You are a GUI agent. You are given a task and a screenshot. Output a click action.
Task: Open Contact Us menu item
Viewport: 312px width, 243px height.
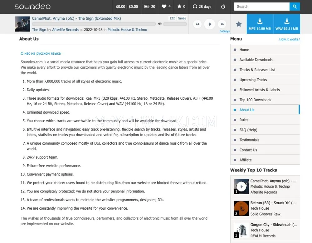265,150
